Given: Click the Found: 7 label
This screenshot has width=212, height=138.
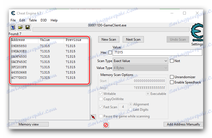Looking at the screenshot, I should click(15, 34).
